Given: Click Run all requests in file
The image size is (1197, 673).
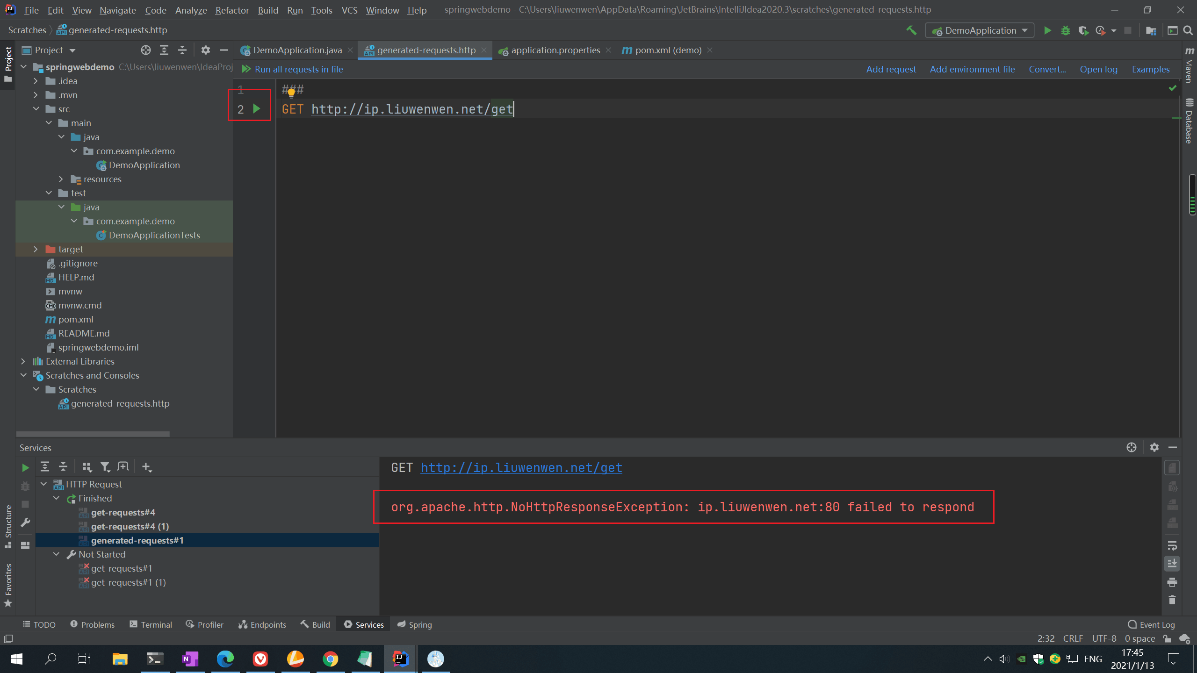Looking at the screenshot, I should point(298,69).
